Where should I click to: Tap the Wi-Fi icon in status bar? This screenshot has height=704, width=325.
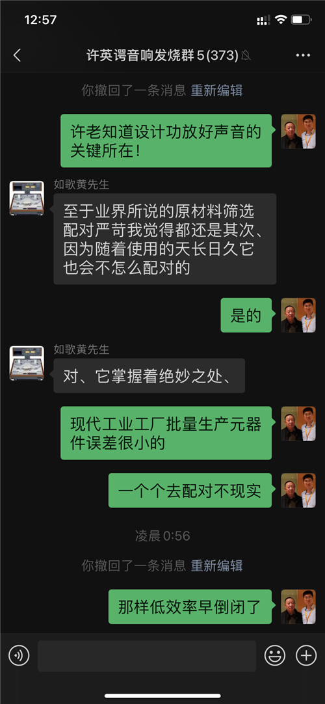[281, 20]
